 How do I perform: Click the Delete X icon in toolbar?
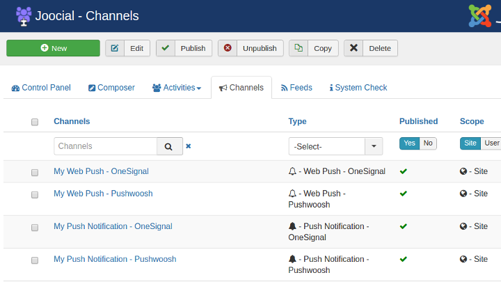pos(353,48)
